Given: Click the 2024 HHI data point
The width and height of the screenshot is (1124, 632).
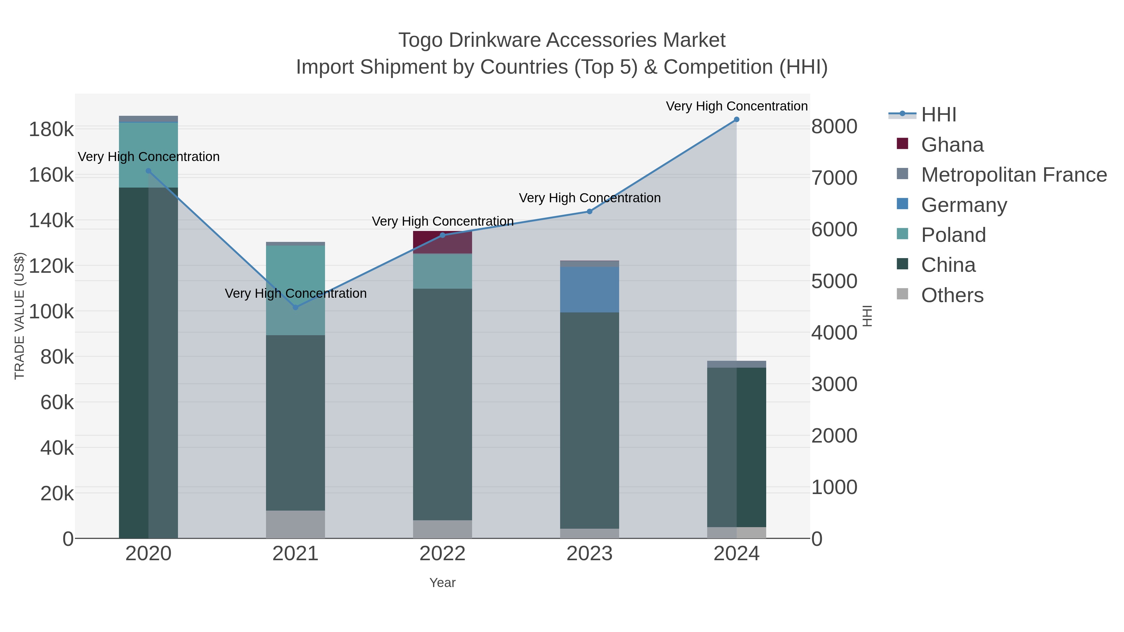Looking at the screenshot, I should click(737, 120).
